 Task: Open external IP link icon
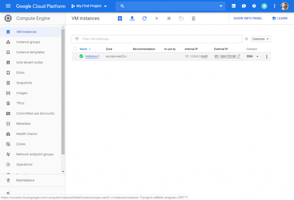239,56
